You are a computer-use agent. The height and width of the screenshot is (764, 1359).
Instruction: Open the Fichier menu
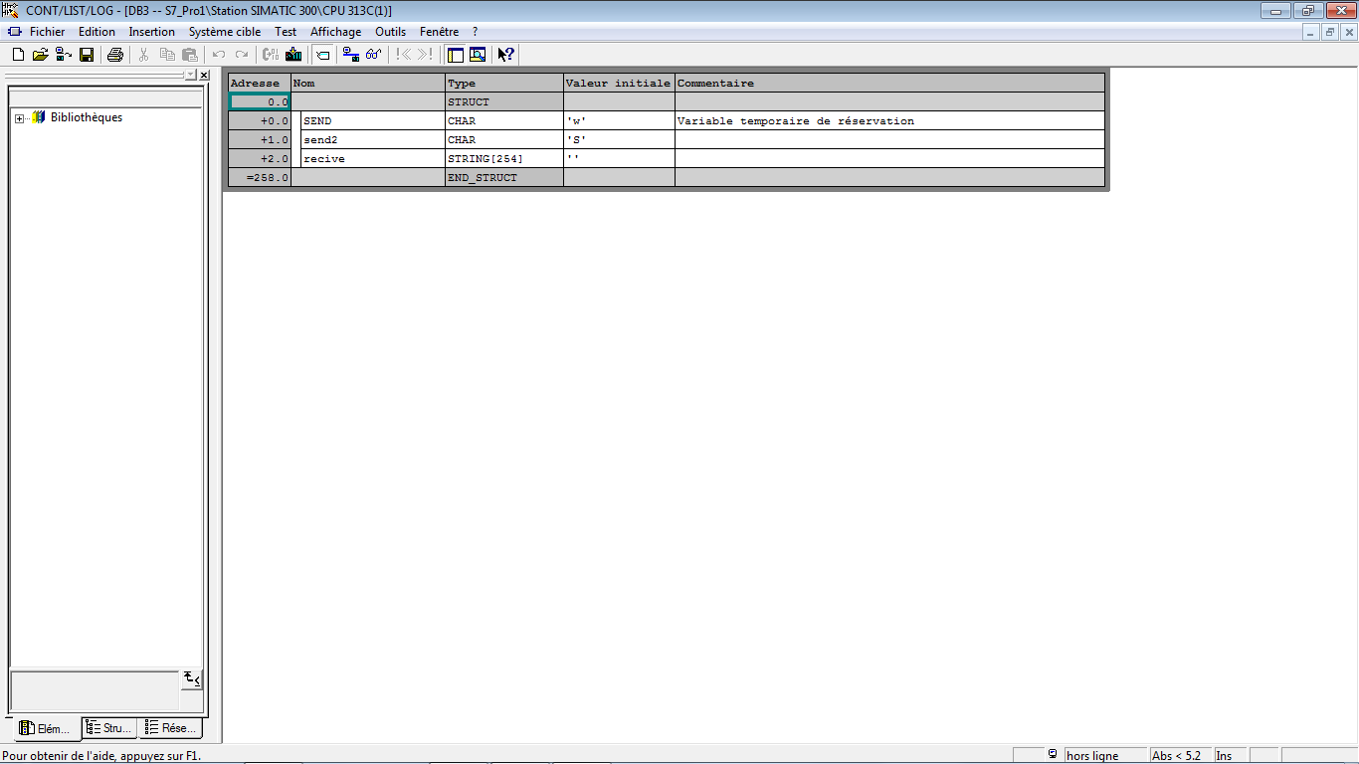47,32
